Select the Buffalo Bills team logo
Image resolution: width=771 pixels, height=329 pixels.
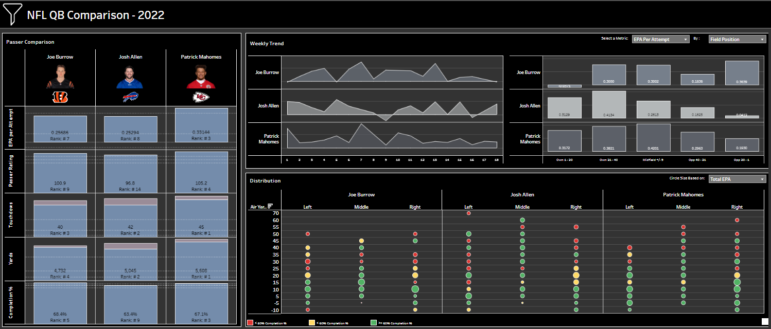131,97
